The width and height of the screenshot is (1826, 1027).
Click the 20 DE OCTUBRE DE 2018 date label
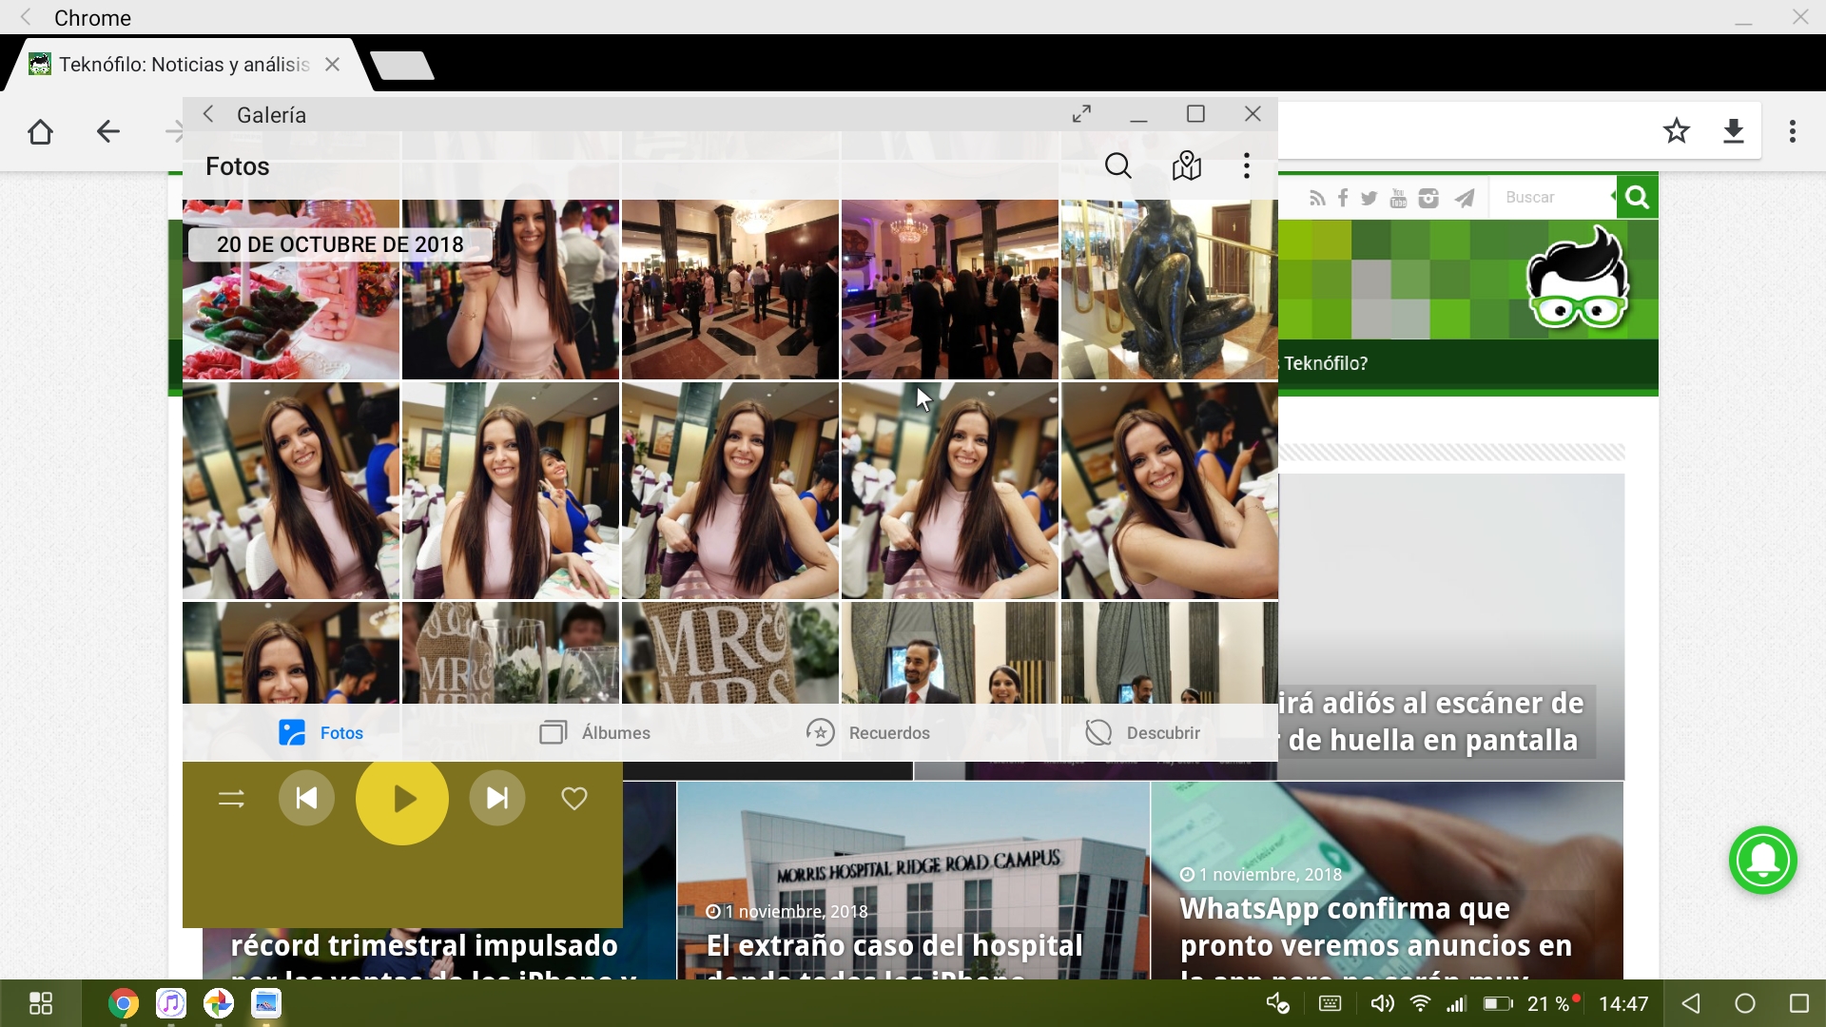pos(340,244)
